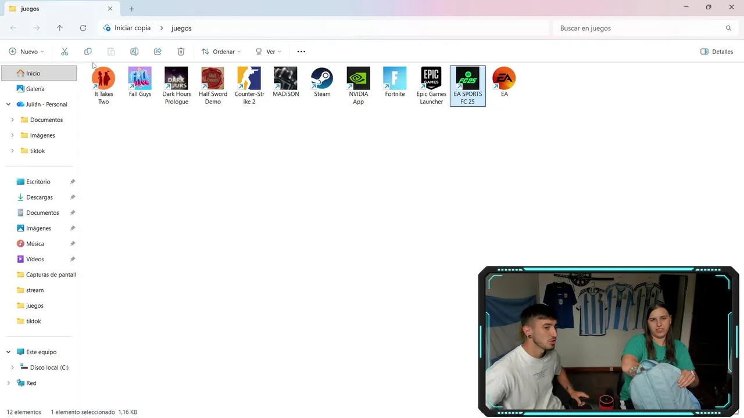Open a new tab with plus button
744x418 pixels.
pos(132,9)
